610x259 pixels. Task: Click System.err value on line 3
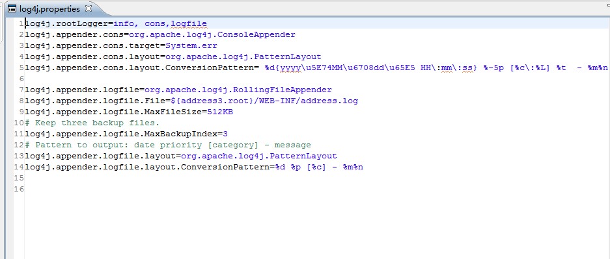[191, 45]
